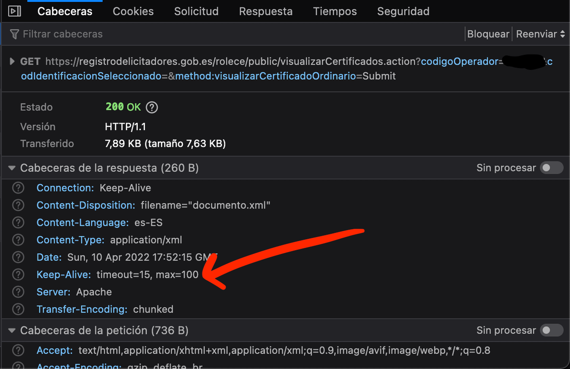Click help icon beside Connection header
This screenshot has width=570, height=369.
[18, 188]
